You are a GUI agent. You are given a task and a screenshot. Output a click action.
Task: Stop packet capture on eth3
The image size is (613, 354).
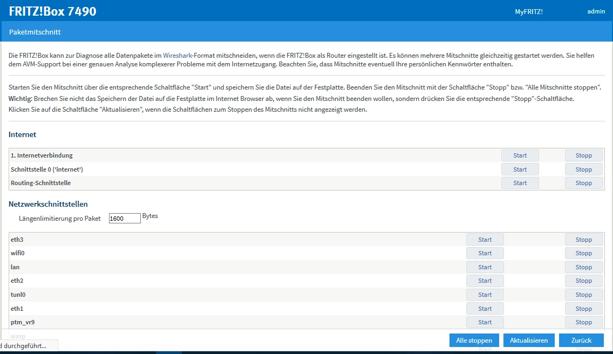point(584,240)
